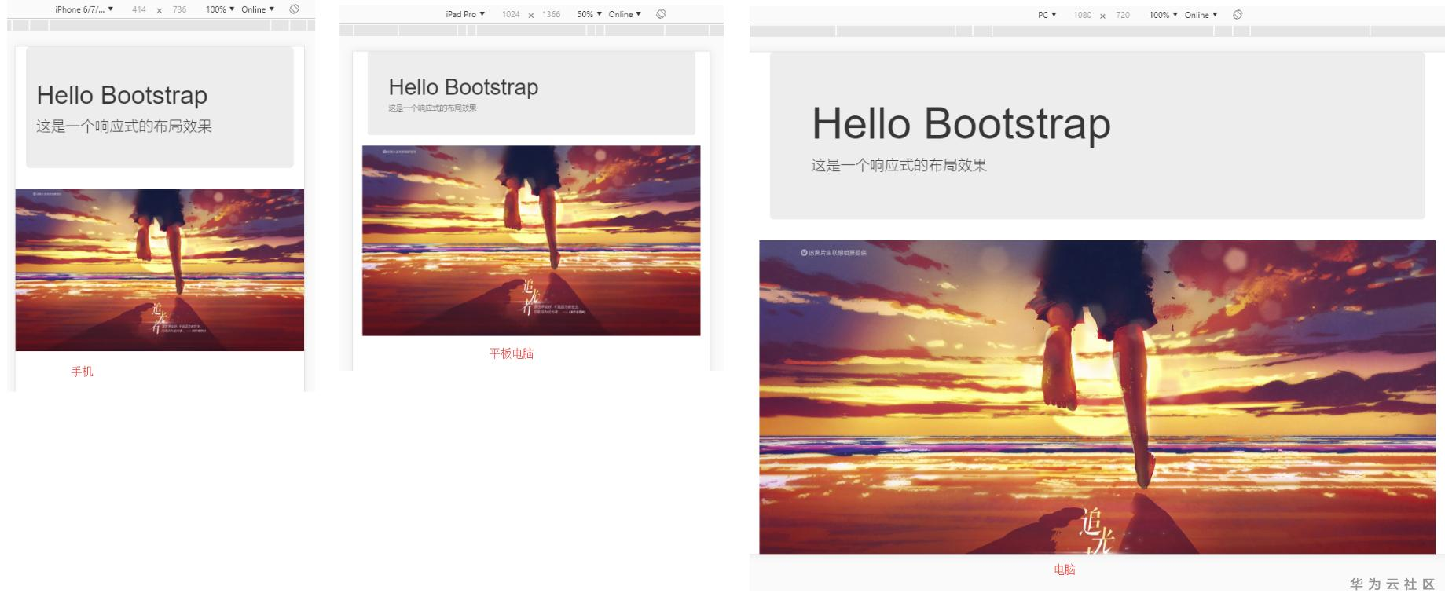Open the Online throttling dropdown in PC toolbar

[1201, 15]
